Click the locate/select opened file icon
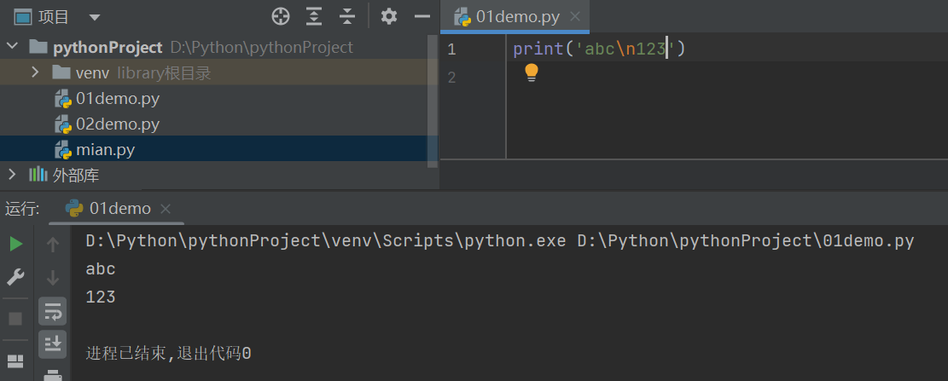 tap(281, 16)
